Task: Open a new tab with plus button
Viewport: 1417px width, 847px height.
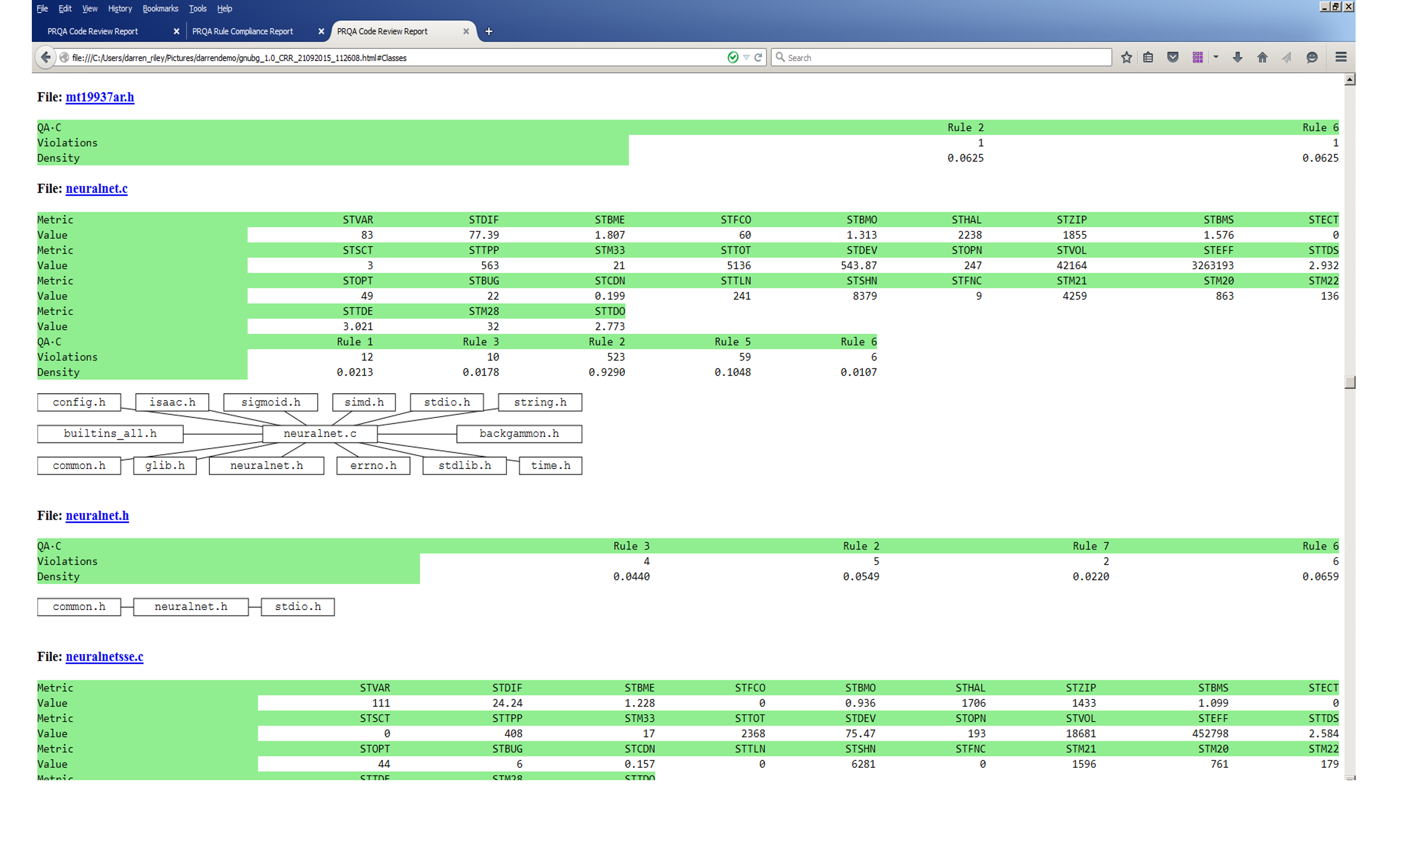Action: (489, 31)
